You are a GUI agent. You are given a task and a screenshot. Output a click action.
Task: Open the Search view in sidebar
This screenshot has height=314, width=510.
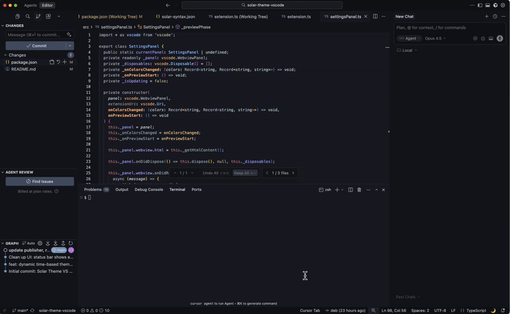[27, 17]
